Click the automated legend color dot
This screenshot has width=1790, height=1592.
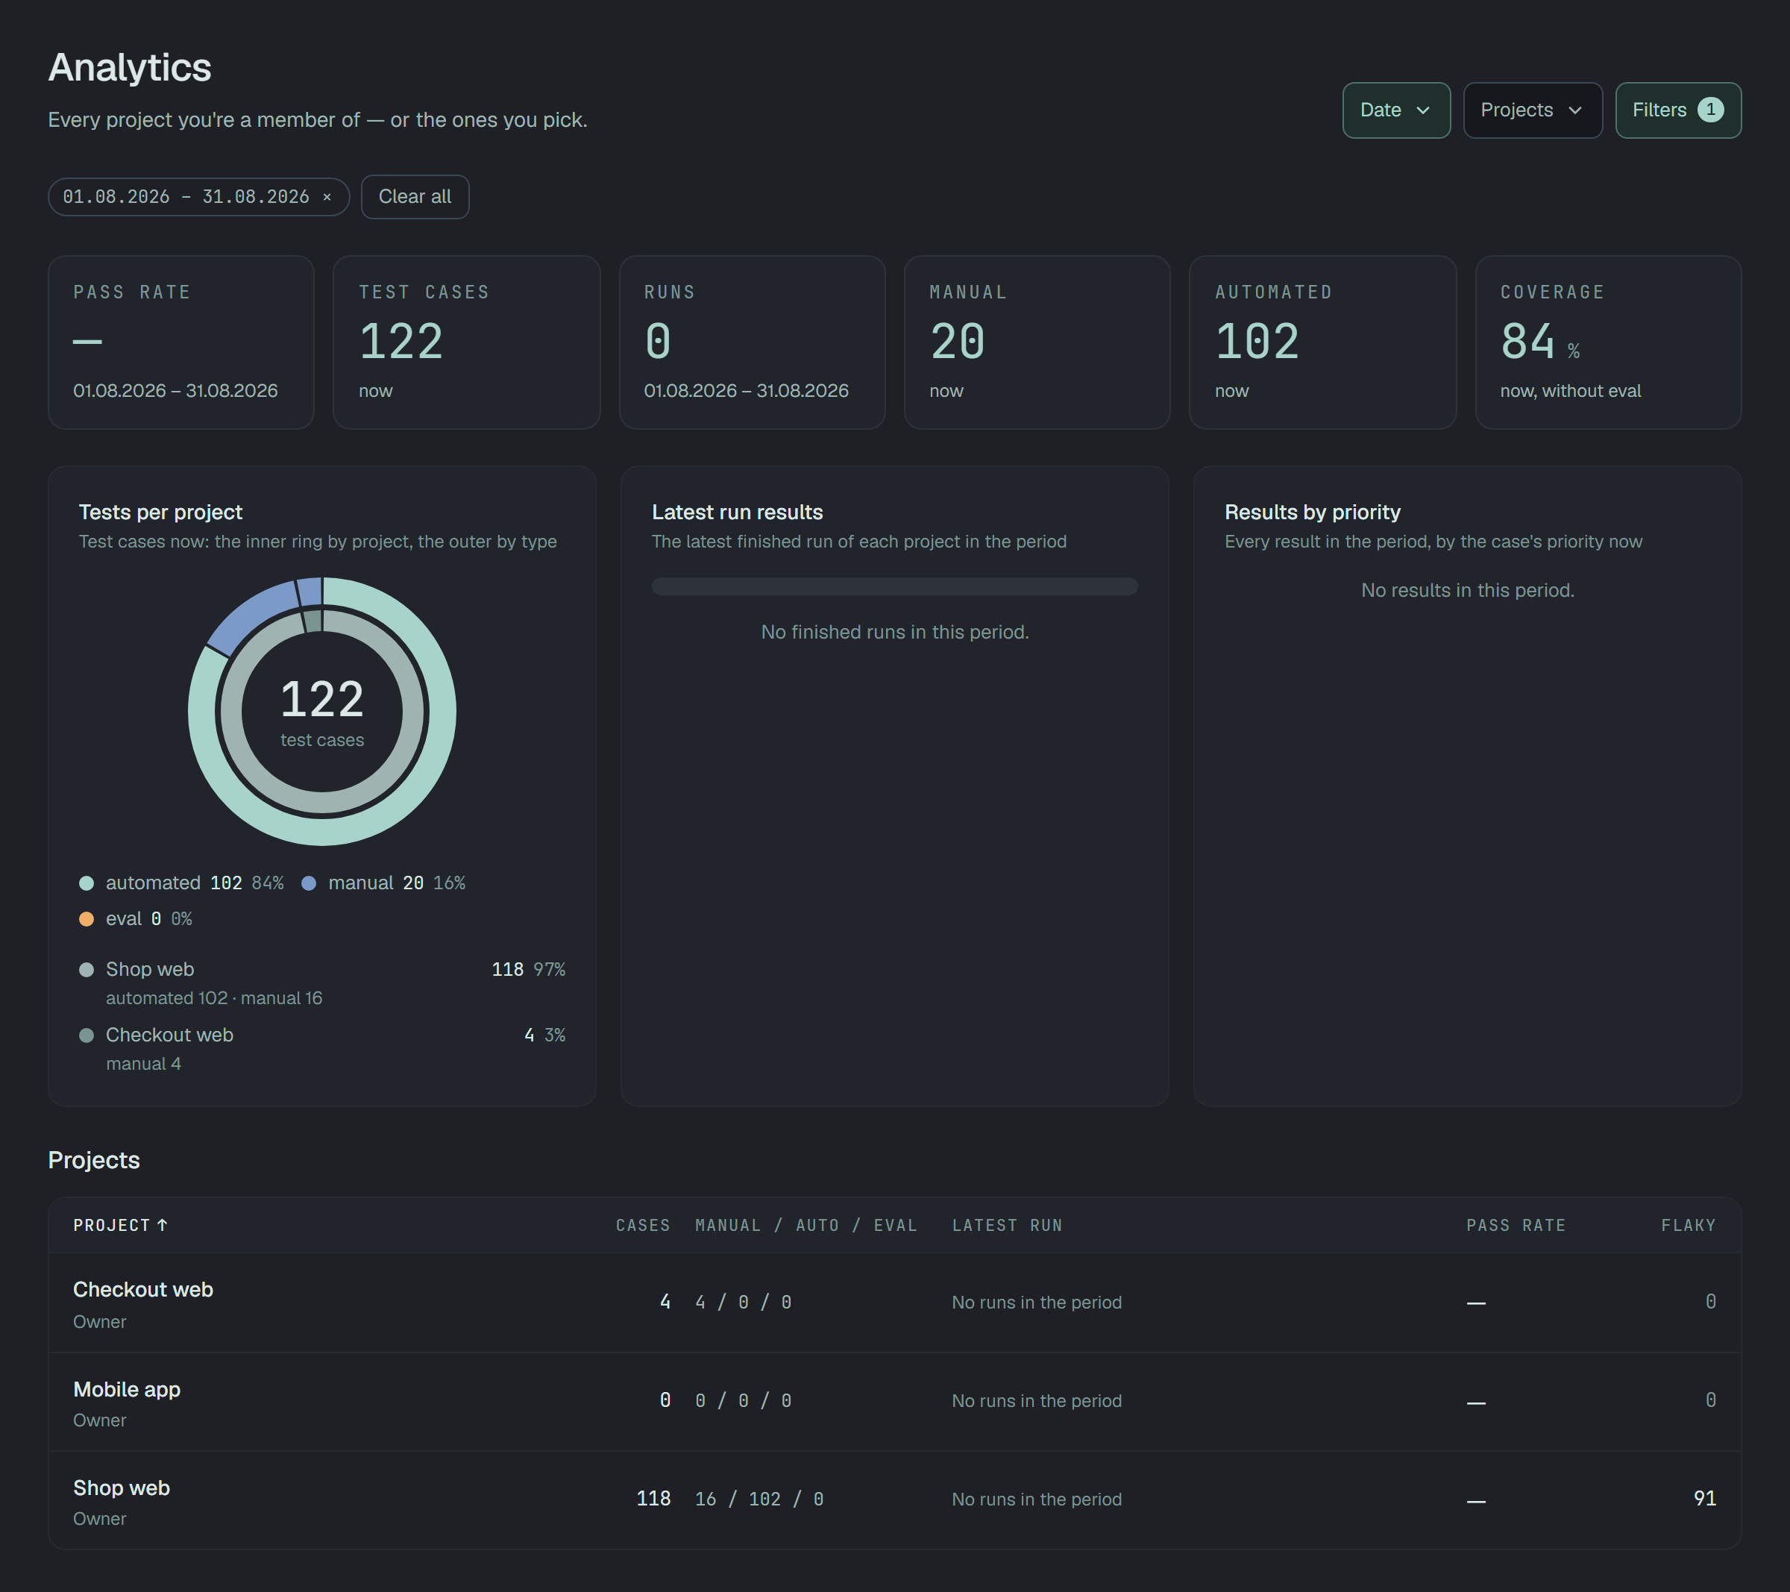[x=86, y=883]
